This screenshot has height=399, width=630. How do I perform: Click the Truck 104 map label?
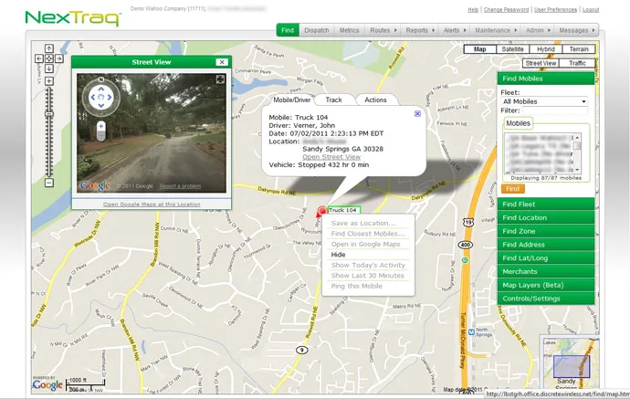[343, 210]
